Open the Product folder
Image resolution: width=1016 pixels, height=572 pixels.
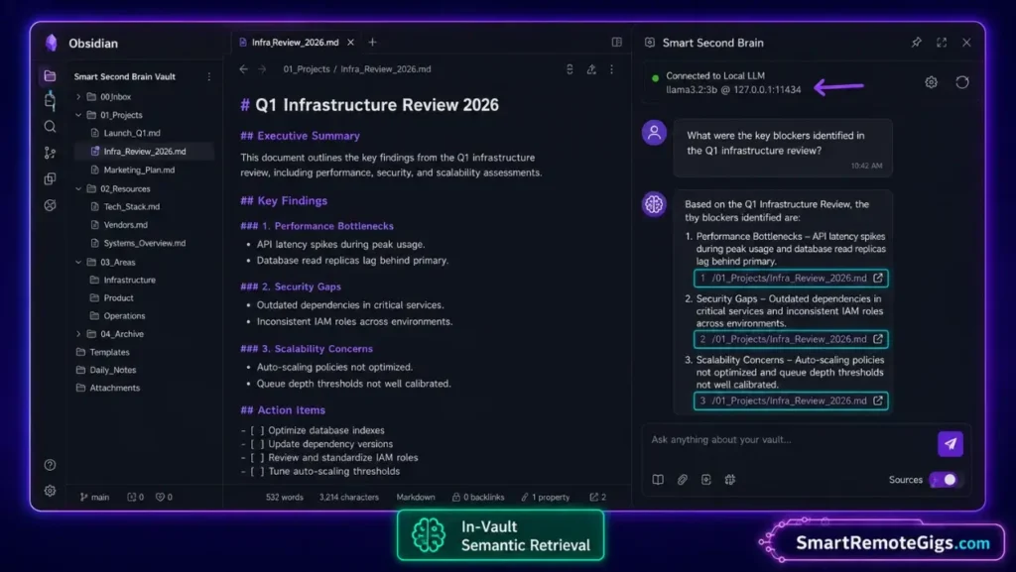pyautogui.click(x=118, y=297)
